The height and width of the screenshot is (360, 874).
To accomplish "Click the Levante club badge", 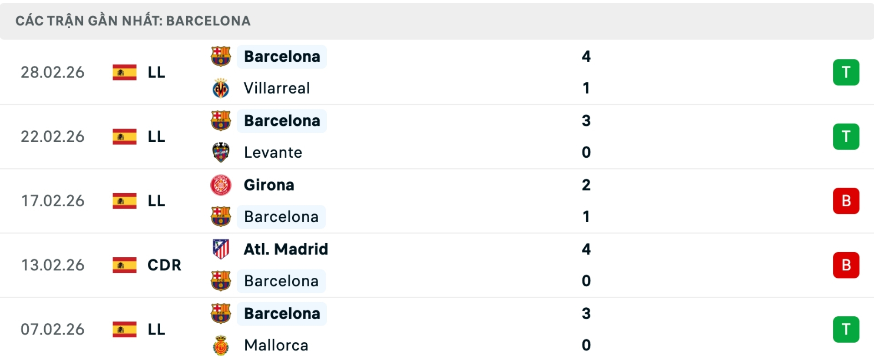I will click(221, 152).
